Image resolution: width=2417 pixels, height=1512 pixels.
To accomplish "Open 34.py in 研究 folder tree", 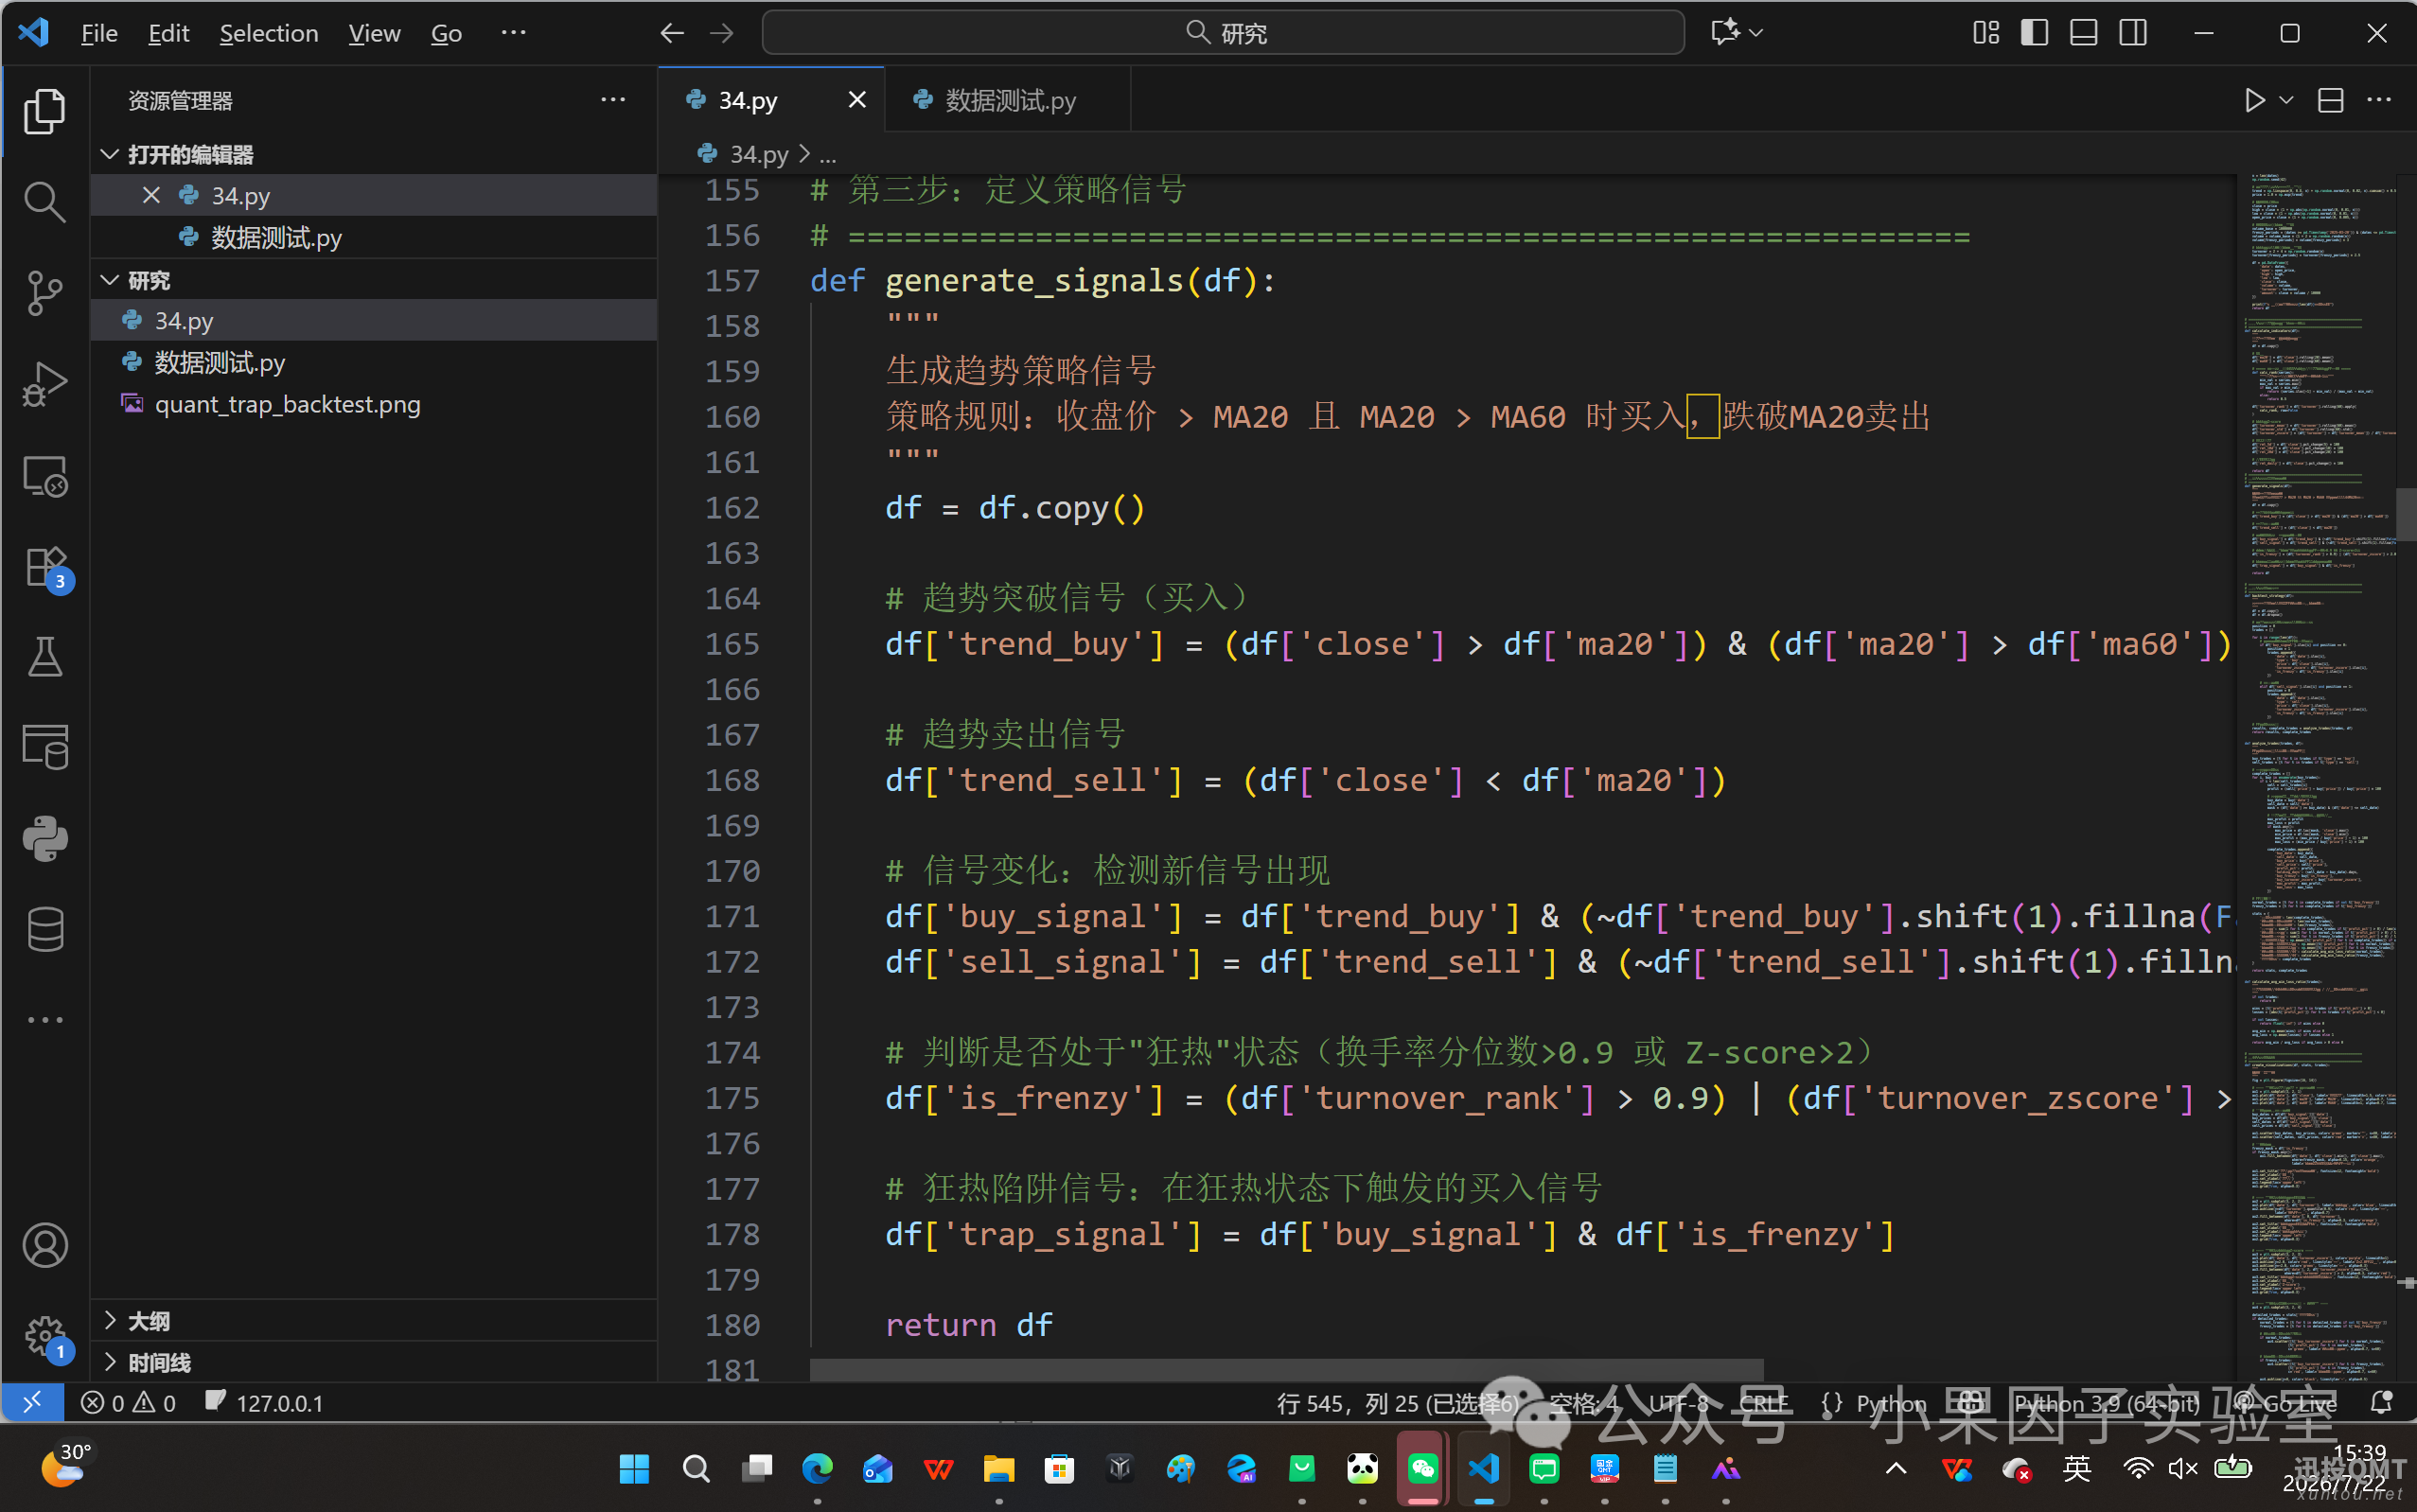I will point(374,320).
